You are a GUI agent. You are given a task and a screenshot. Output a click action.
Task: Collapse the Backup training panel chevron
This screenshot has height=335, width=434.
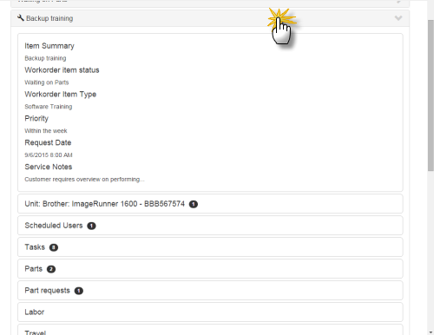(x=398, y=18)
